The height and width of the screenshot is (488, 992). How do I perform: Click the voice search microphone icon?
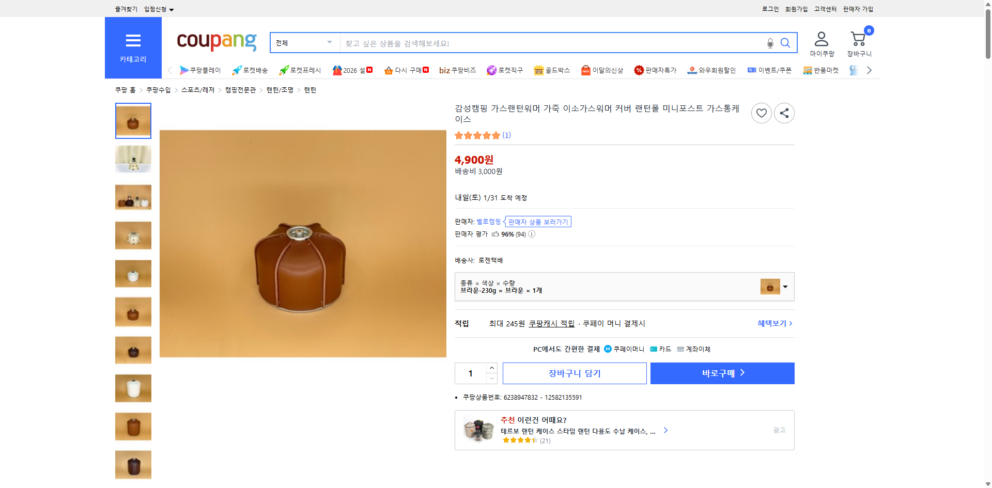769,43
